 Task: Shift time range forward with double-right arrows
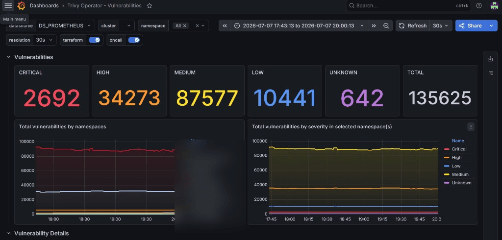coord(374,25)
